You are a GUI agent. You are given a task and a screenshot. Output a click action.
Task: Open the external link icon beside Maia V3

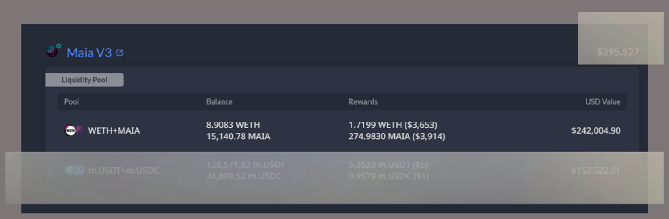(x=120, y=53)
